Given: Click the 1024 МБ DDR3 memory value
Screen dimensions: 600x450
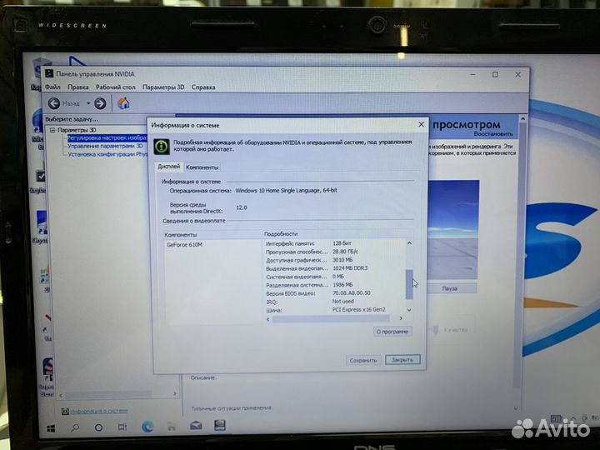Looking at the screenshot, I should tap(350, 268).
